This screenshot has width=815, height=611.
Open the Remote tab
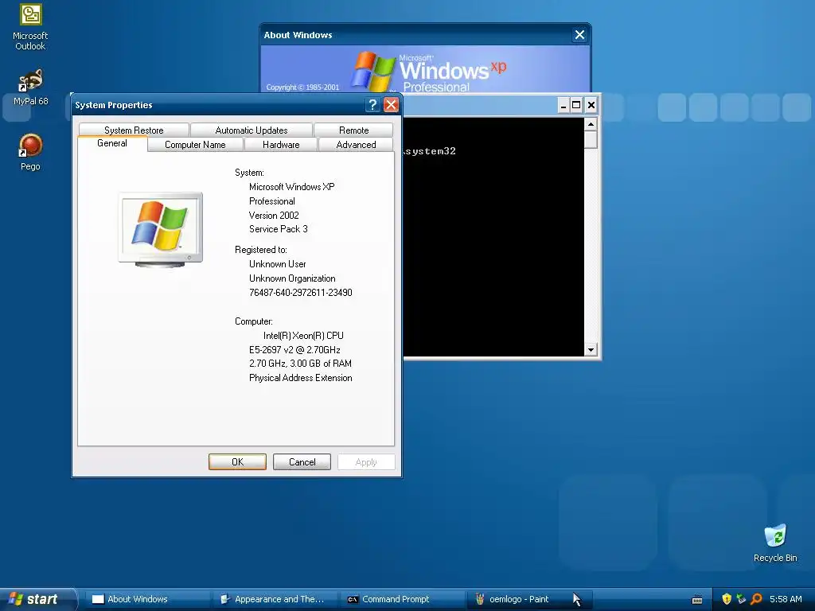point(353,130)
